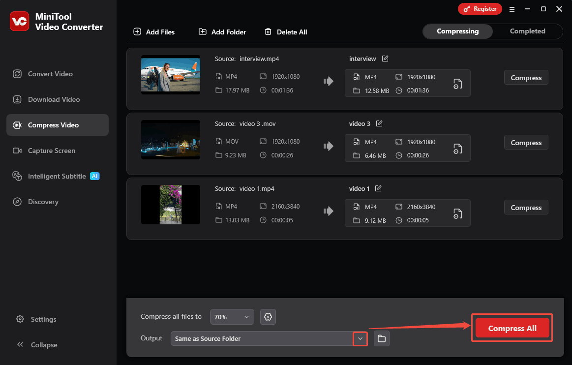Click the Add Folder icon

click(202, 31)
